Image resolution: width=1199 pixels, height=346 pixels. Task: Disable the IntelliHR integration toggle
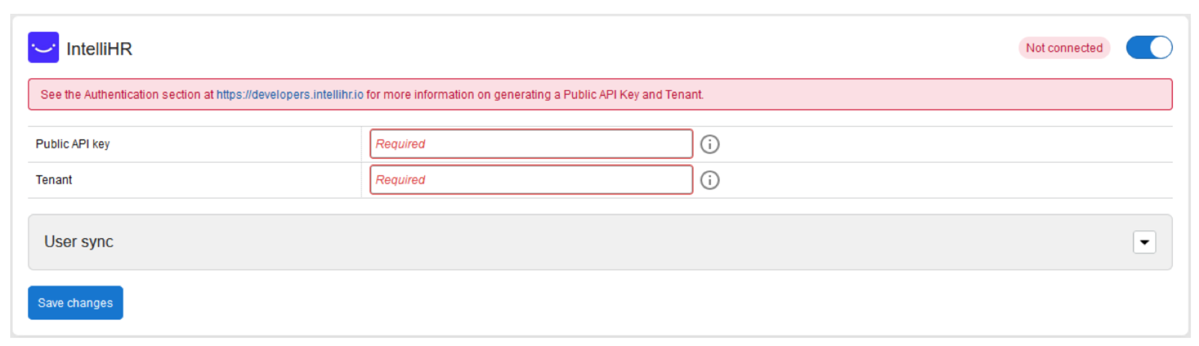pyautogui.click(x=1149, y=48)
